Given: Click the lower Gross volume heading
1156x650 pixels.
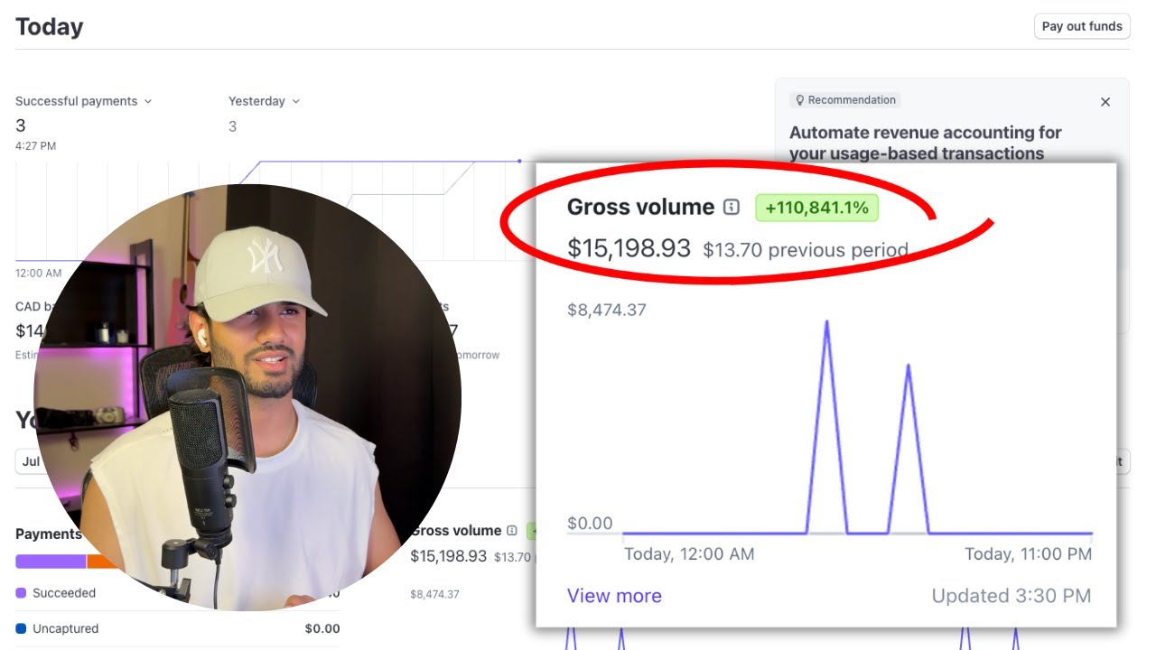Looking at the screenshot, I should tap(456, 531).
